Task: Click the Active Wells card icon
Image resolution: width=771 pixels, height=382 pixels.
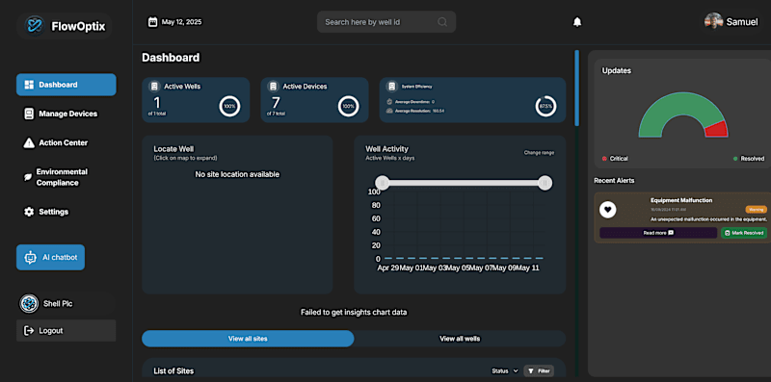Action: [x=154, y=87]
